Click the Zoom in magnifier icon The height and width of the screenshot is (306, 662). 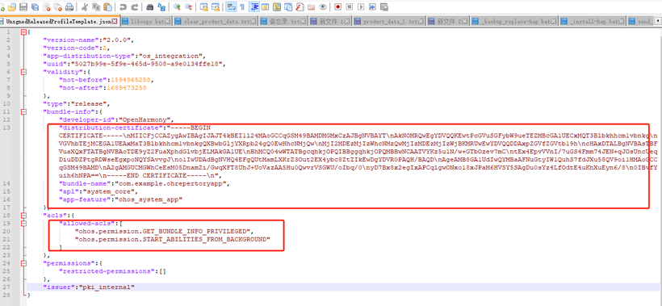(x=177, y=7)
